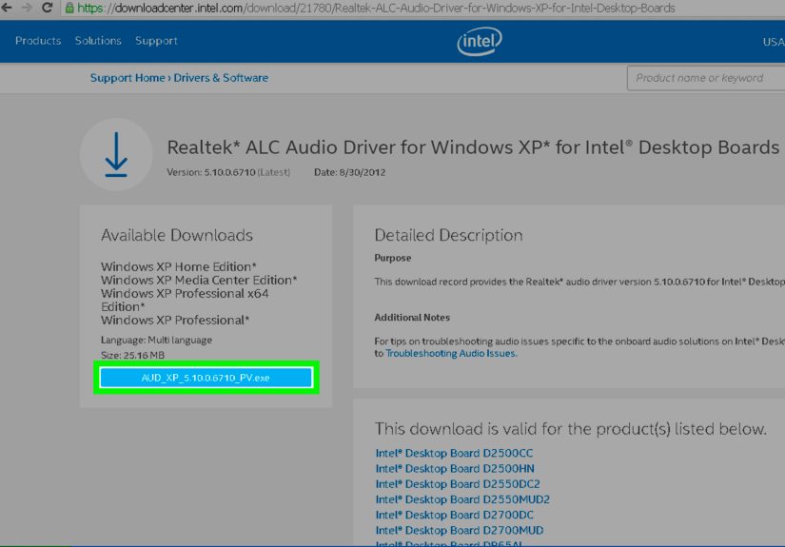
Task: Open Intel Desktop Board D2700DC link
Action: pos(455,515)
